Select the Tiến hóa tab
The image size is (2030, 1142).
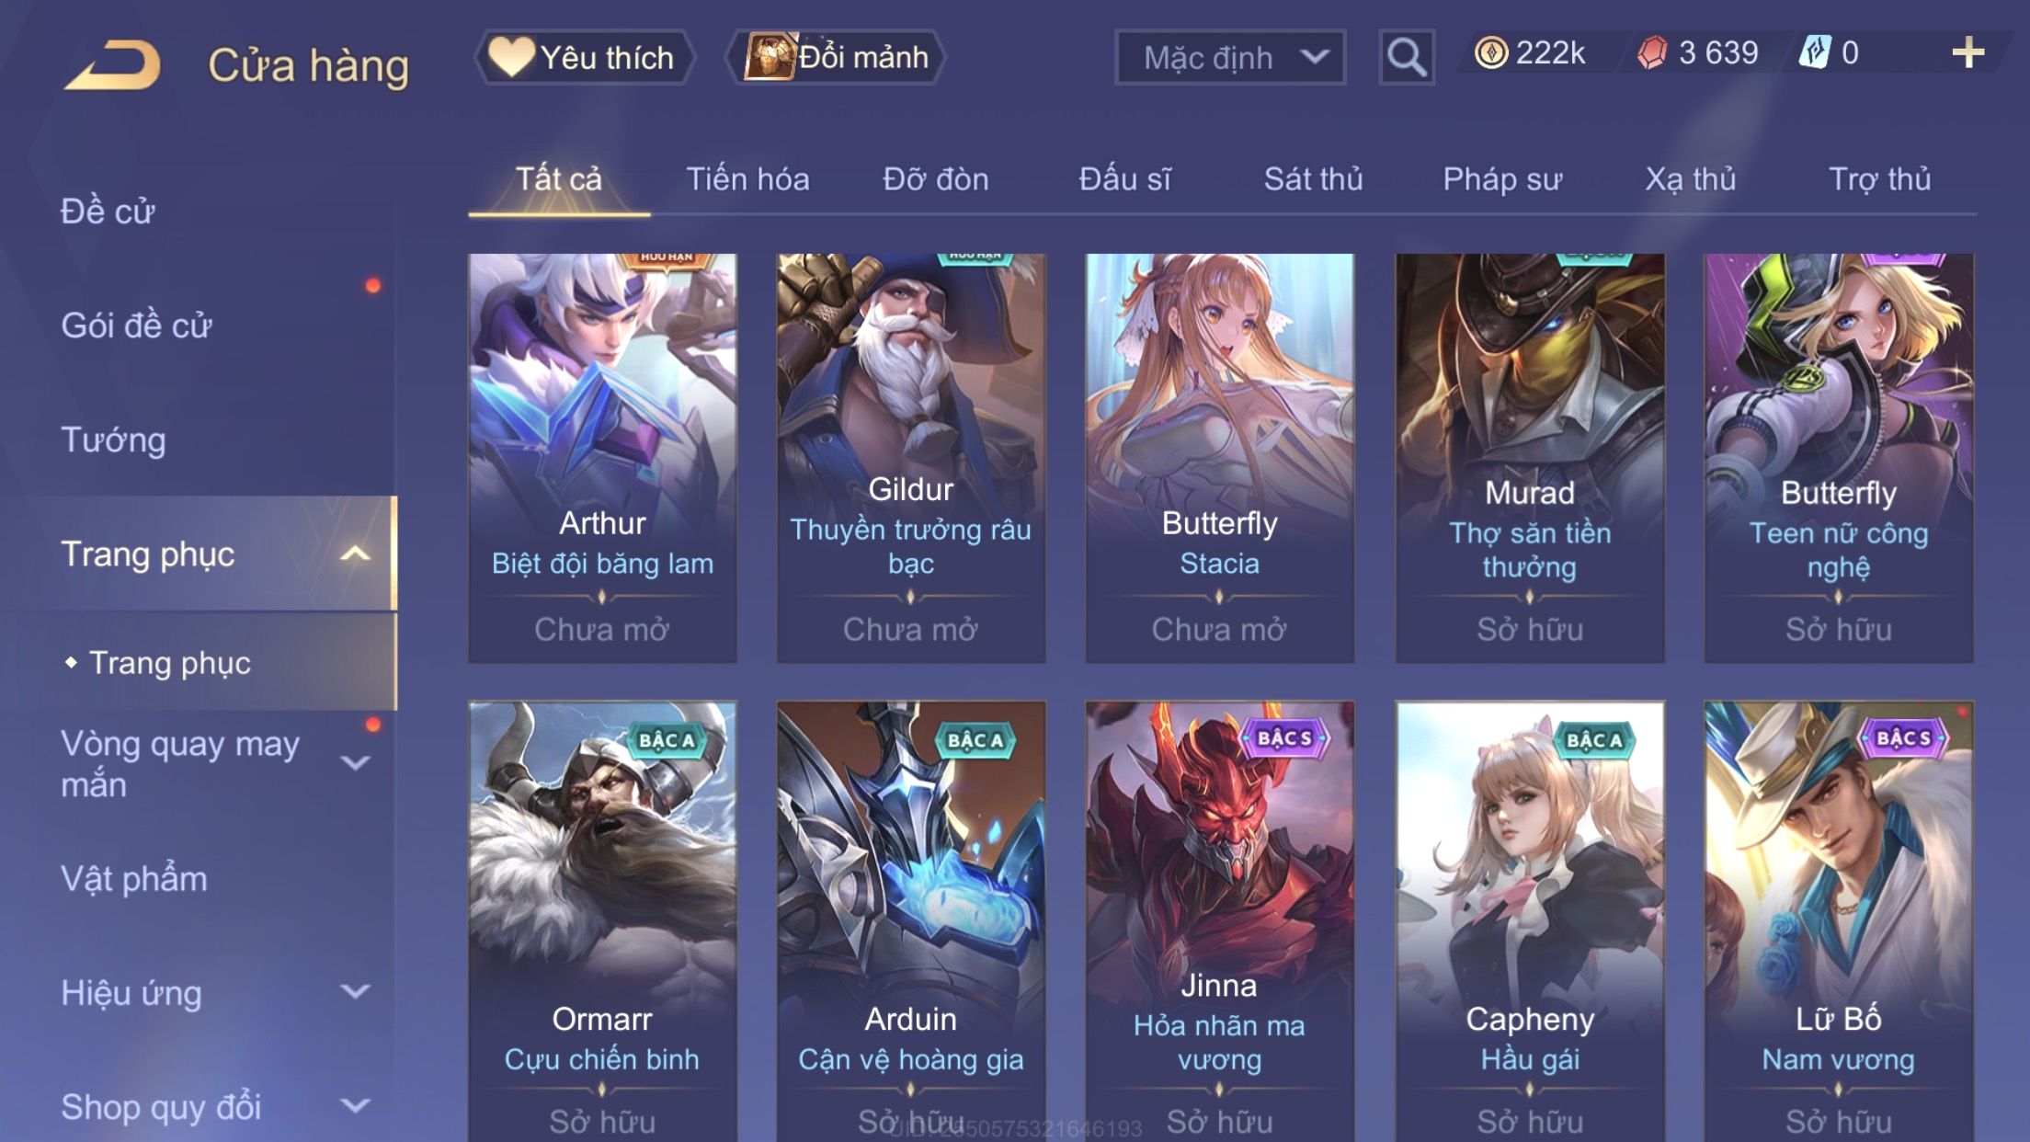pyautogui.click(x=747, y=178)
